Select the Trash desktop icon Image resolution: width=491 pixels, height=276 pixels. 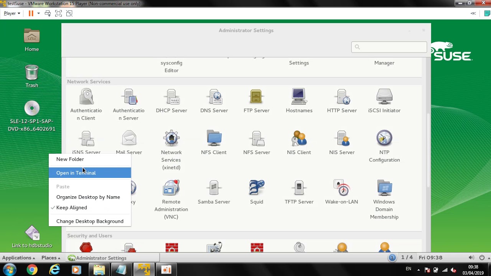32,76
